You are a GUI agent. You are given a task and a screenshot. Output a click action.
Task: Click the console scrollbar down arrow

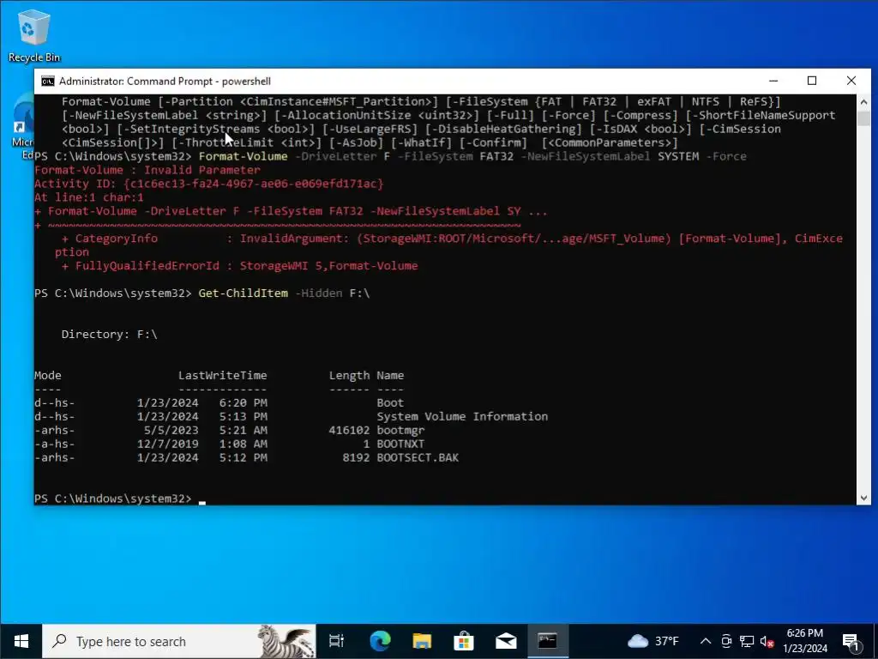point(863,498)
